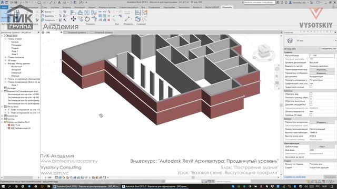Click Edit button for Rendering Settings

pos(322,122)
